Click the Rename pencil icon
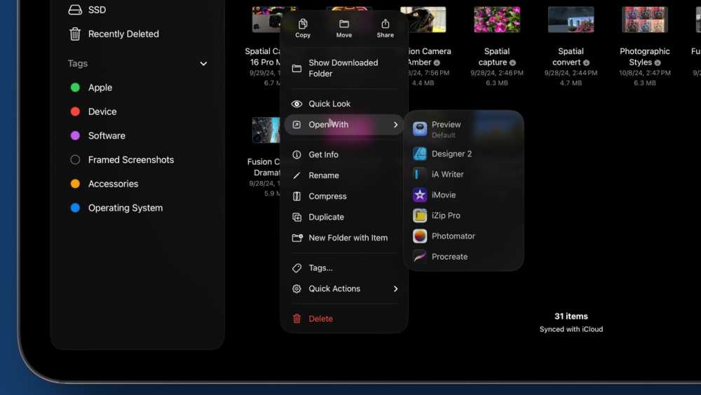The height and width of the screenshot is (395, 701). point(297,175)
